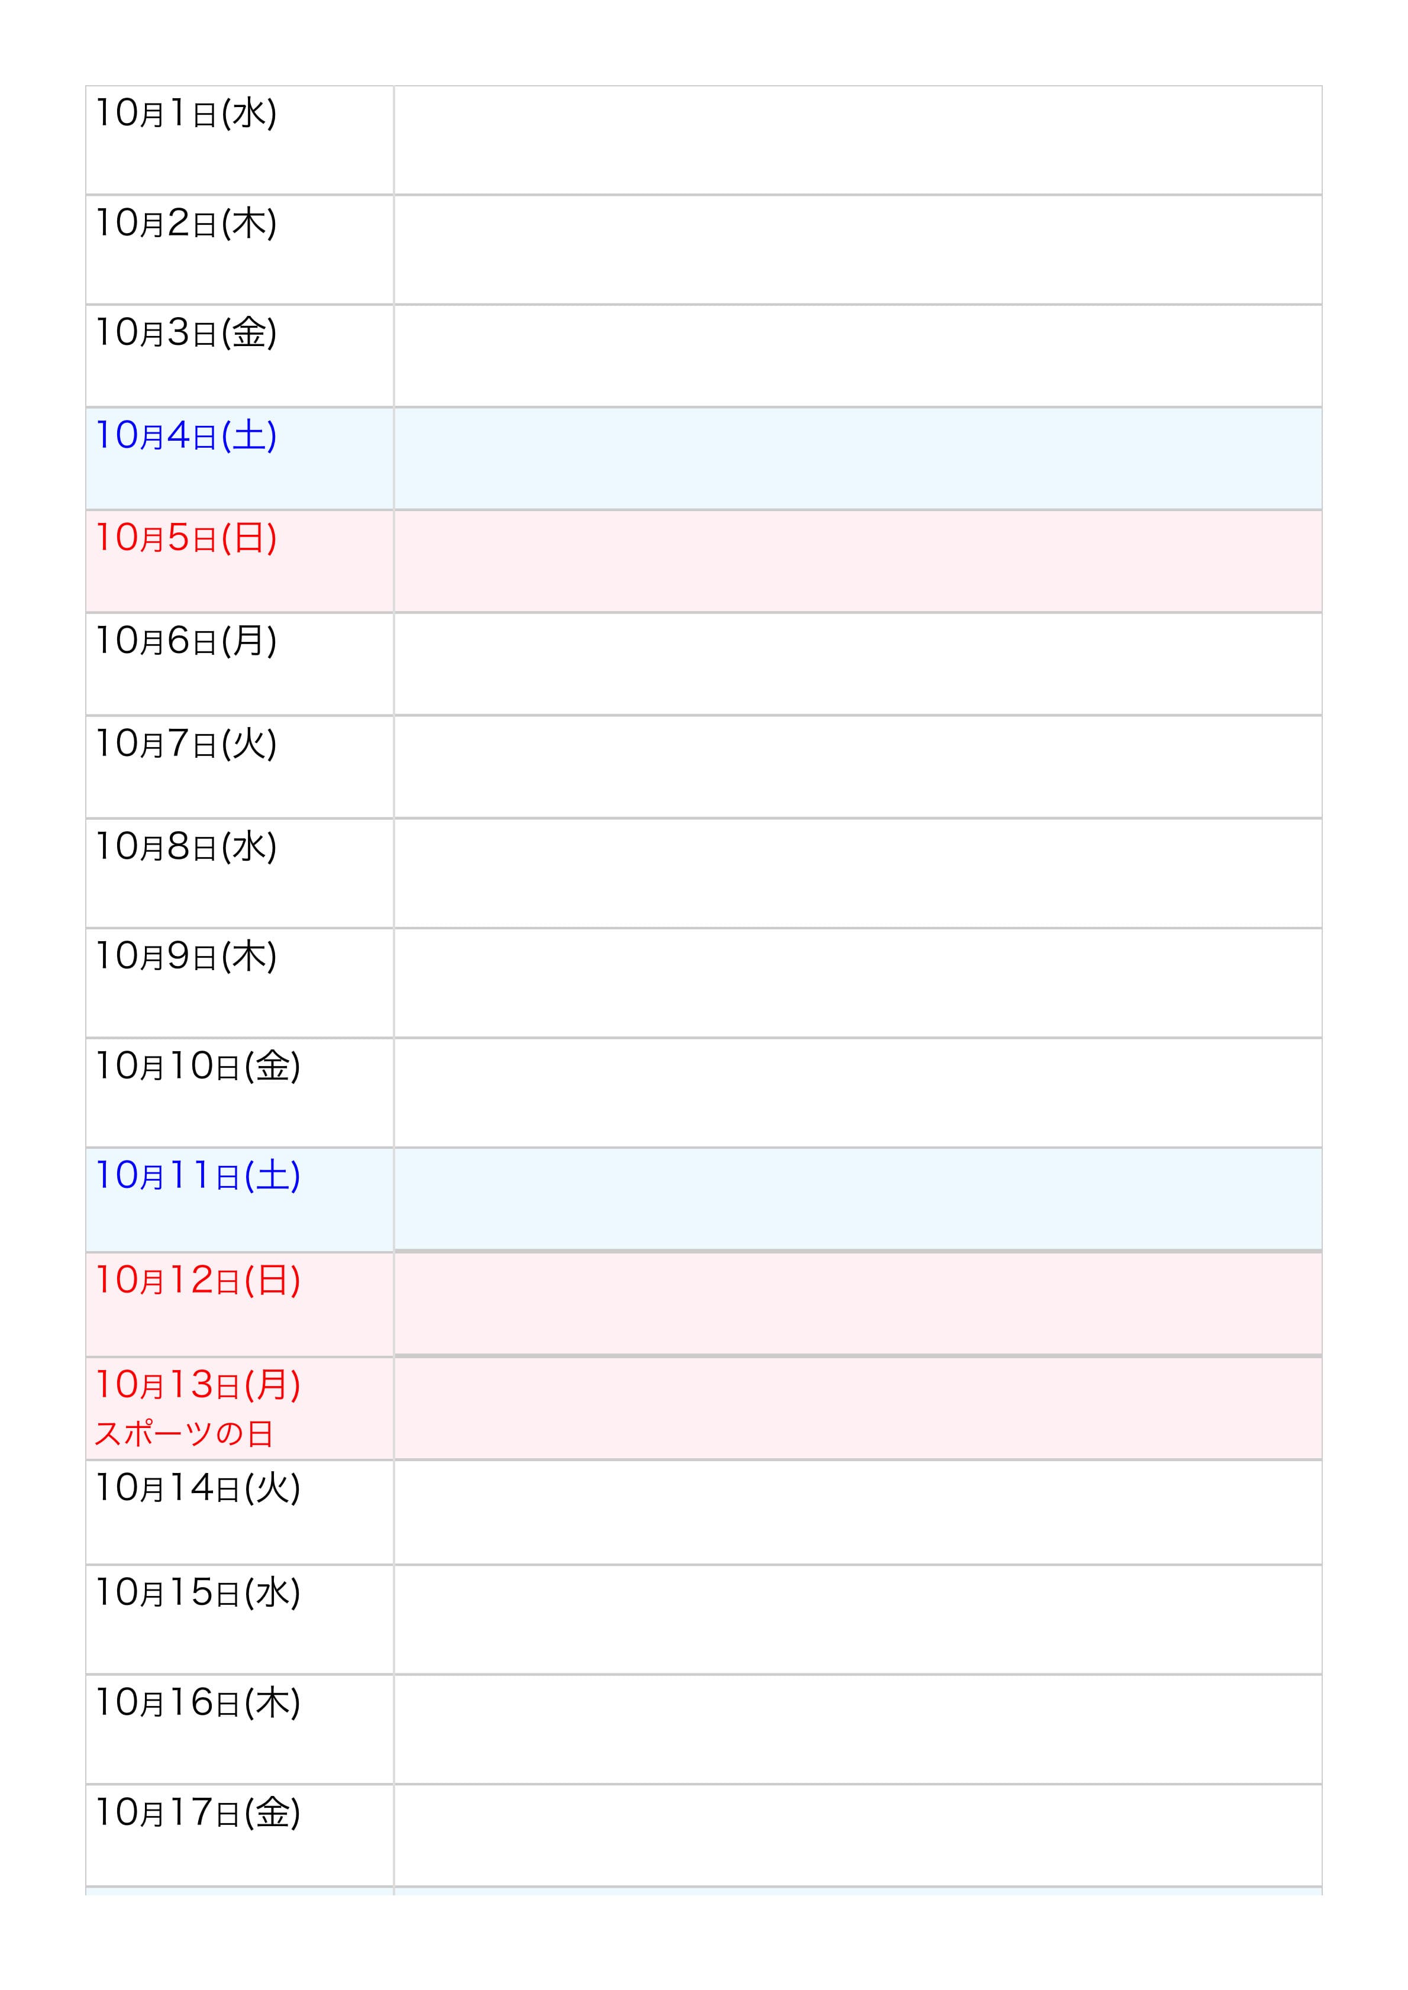Image resolution: width=1408 pixels, height=1990 pixels.
Task: Click the 10月16日(木) date cell
Action: (x=198, y=1703)
